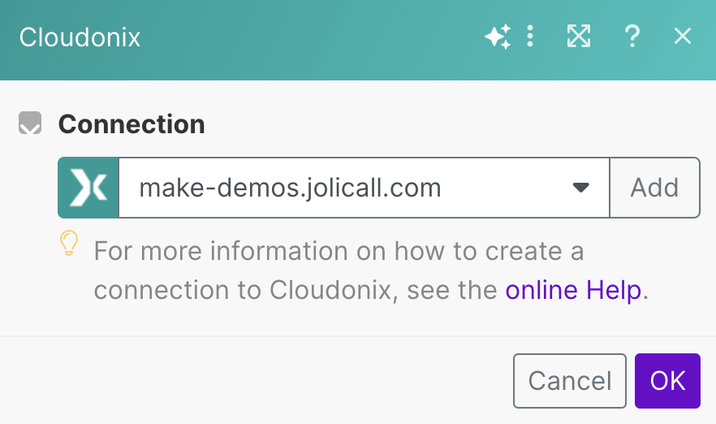Viewport: 716px width, 424px height.
Task: Follow the online Help link
Action: pyautogui.click(x=573, y=290)
